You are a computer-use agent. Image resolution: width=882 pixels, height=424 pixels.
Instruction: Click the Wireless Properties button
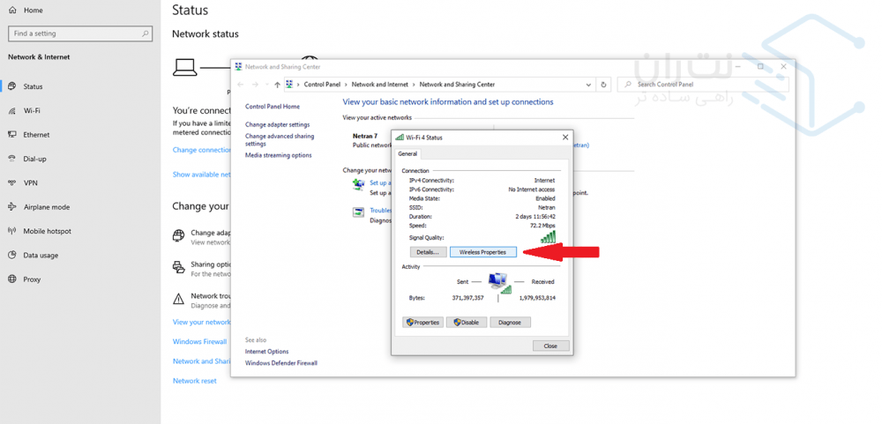point(482,252)
